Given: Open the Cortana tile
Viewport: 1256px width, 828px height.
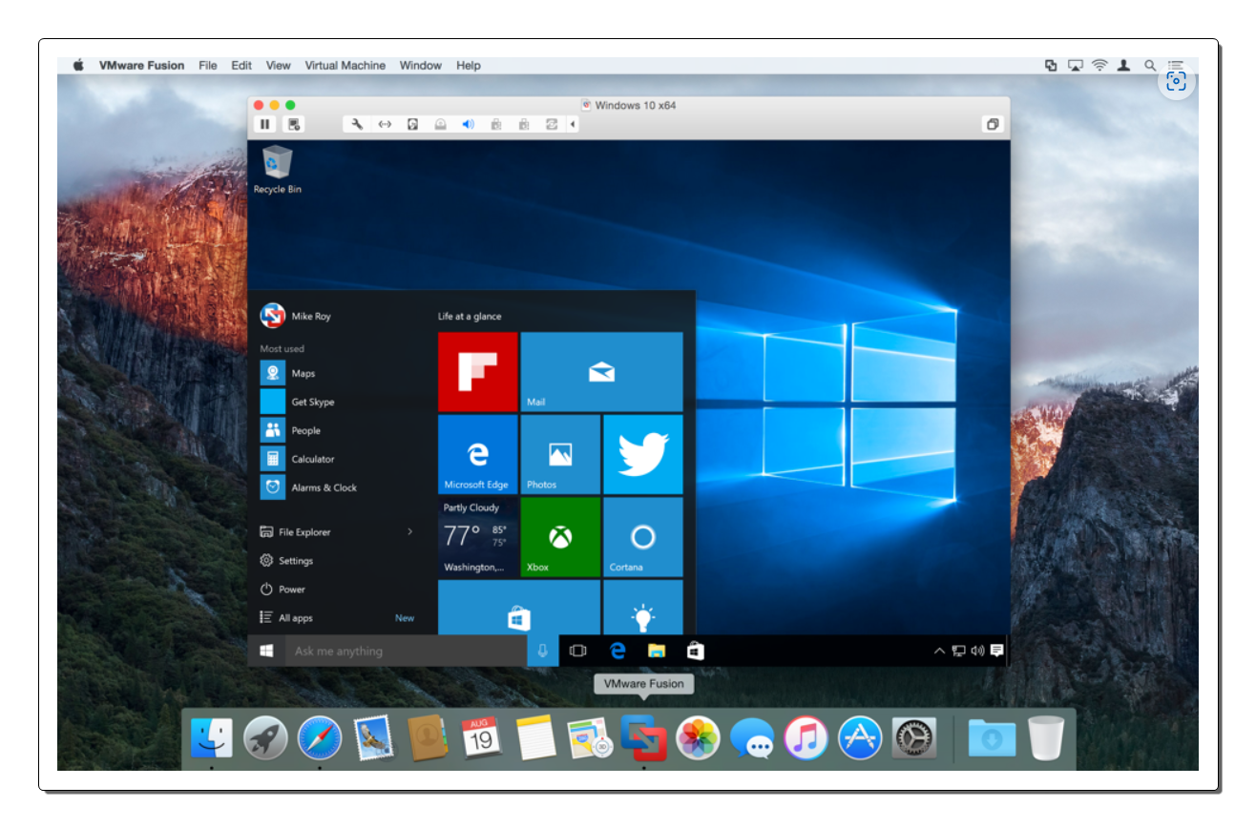Looking at the screenshot, I should [x=643, y=537].
